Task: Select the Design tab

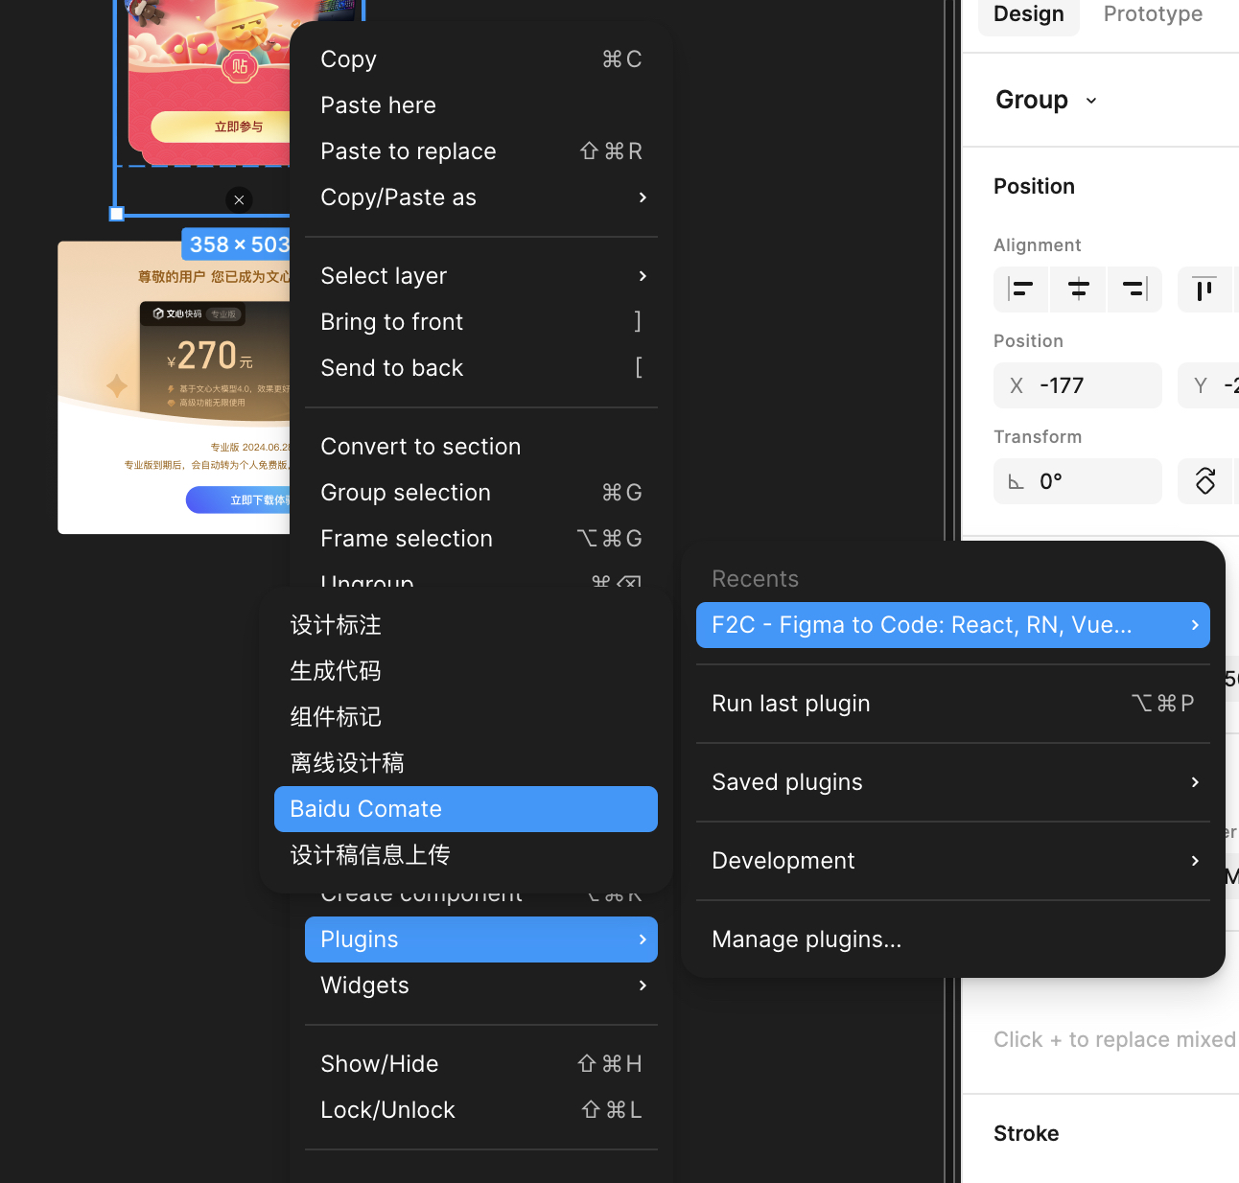Action: [x=1028, y=14]
